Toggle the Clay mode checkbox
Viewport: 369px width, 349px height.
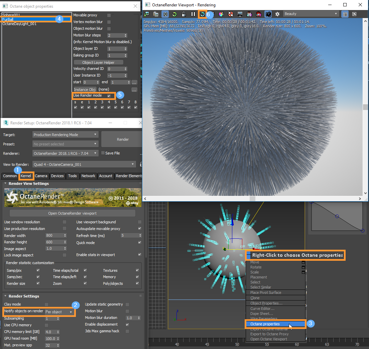(46, 304)
